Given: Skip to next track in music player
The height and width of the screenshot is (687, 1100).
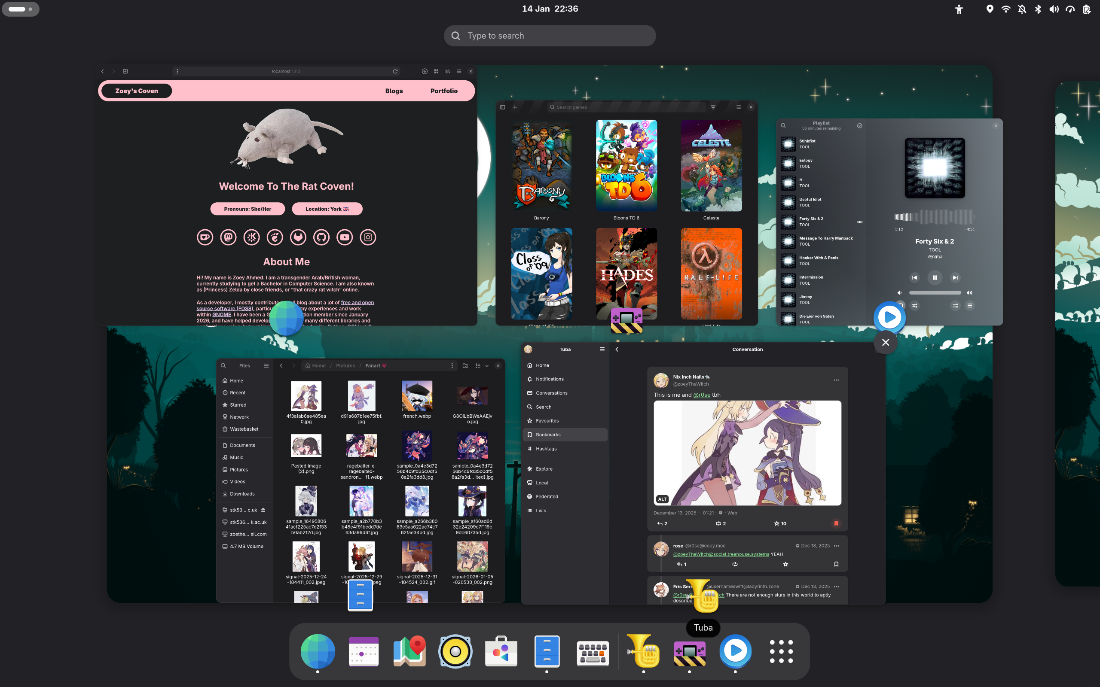Looking at the screenshot, I should pyautogui.click(x=955, y=278).
